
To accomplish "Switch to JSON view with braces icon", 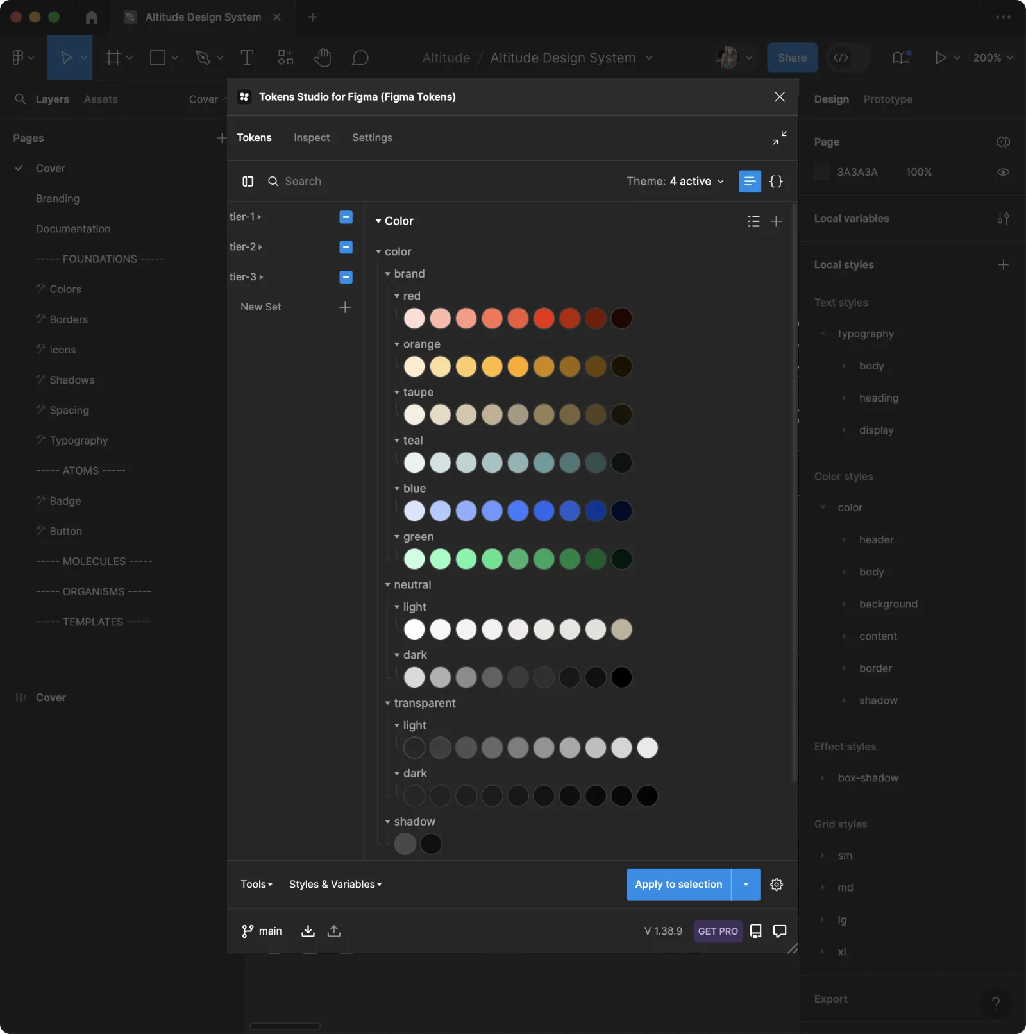I will click(x=776, y=182).
